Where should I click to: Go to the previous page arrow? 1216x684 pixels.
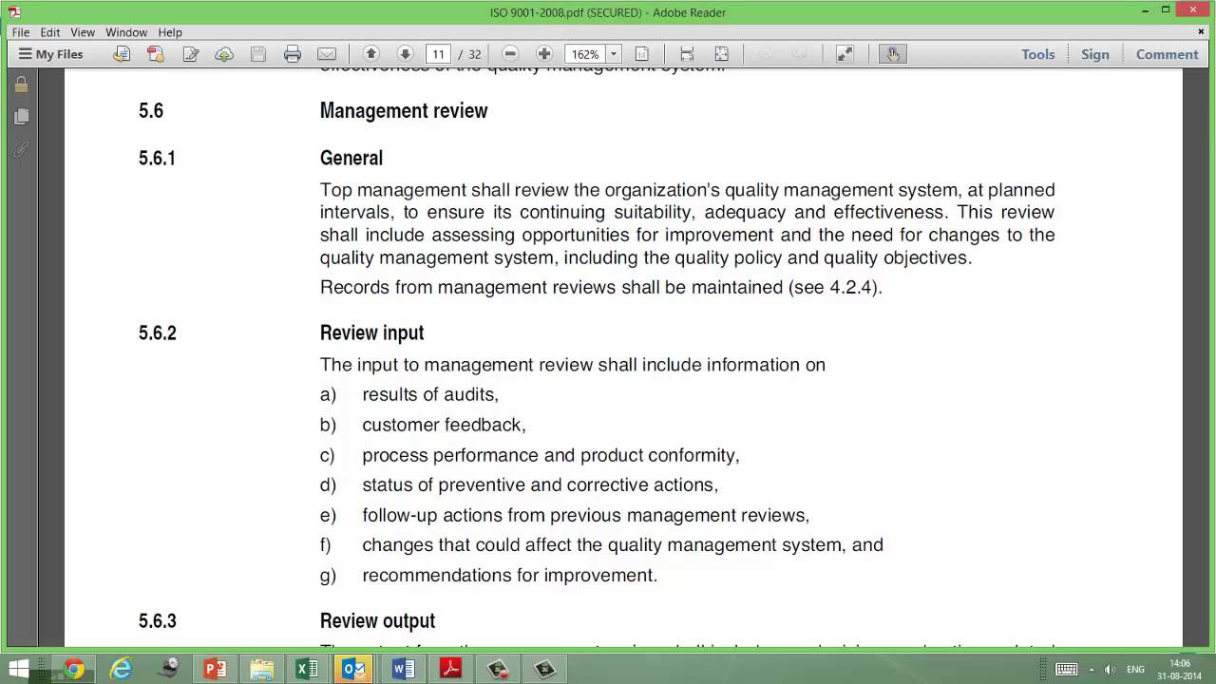point(370,54)
